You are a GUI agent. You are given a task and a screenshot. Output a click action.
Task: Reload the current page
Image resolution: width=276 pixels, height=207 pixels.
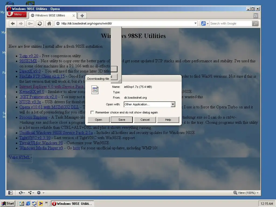[x=40, y=23]
